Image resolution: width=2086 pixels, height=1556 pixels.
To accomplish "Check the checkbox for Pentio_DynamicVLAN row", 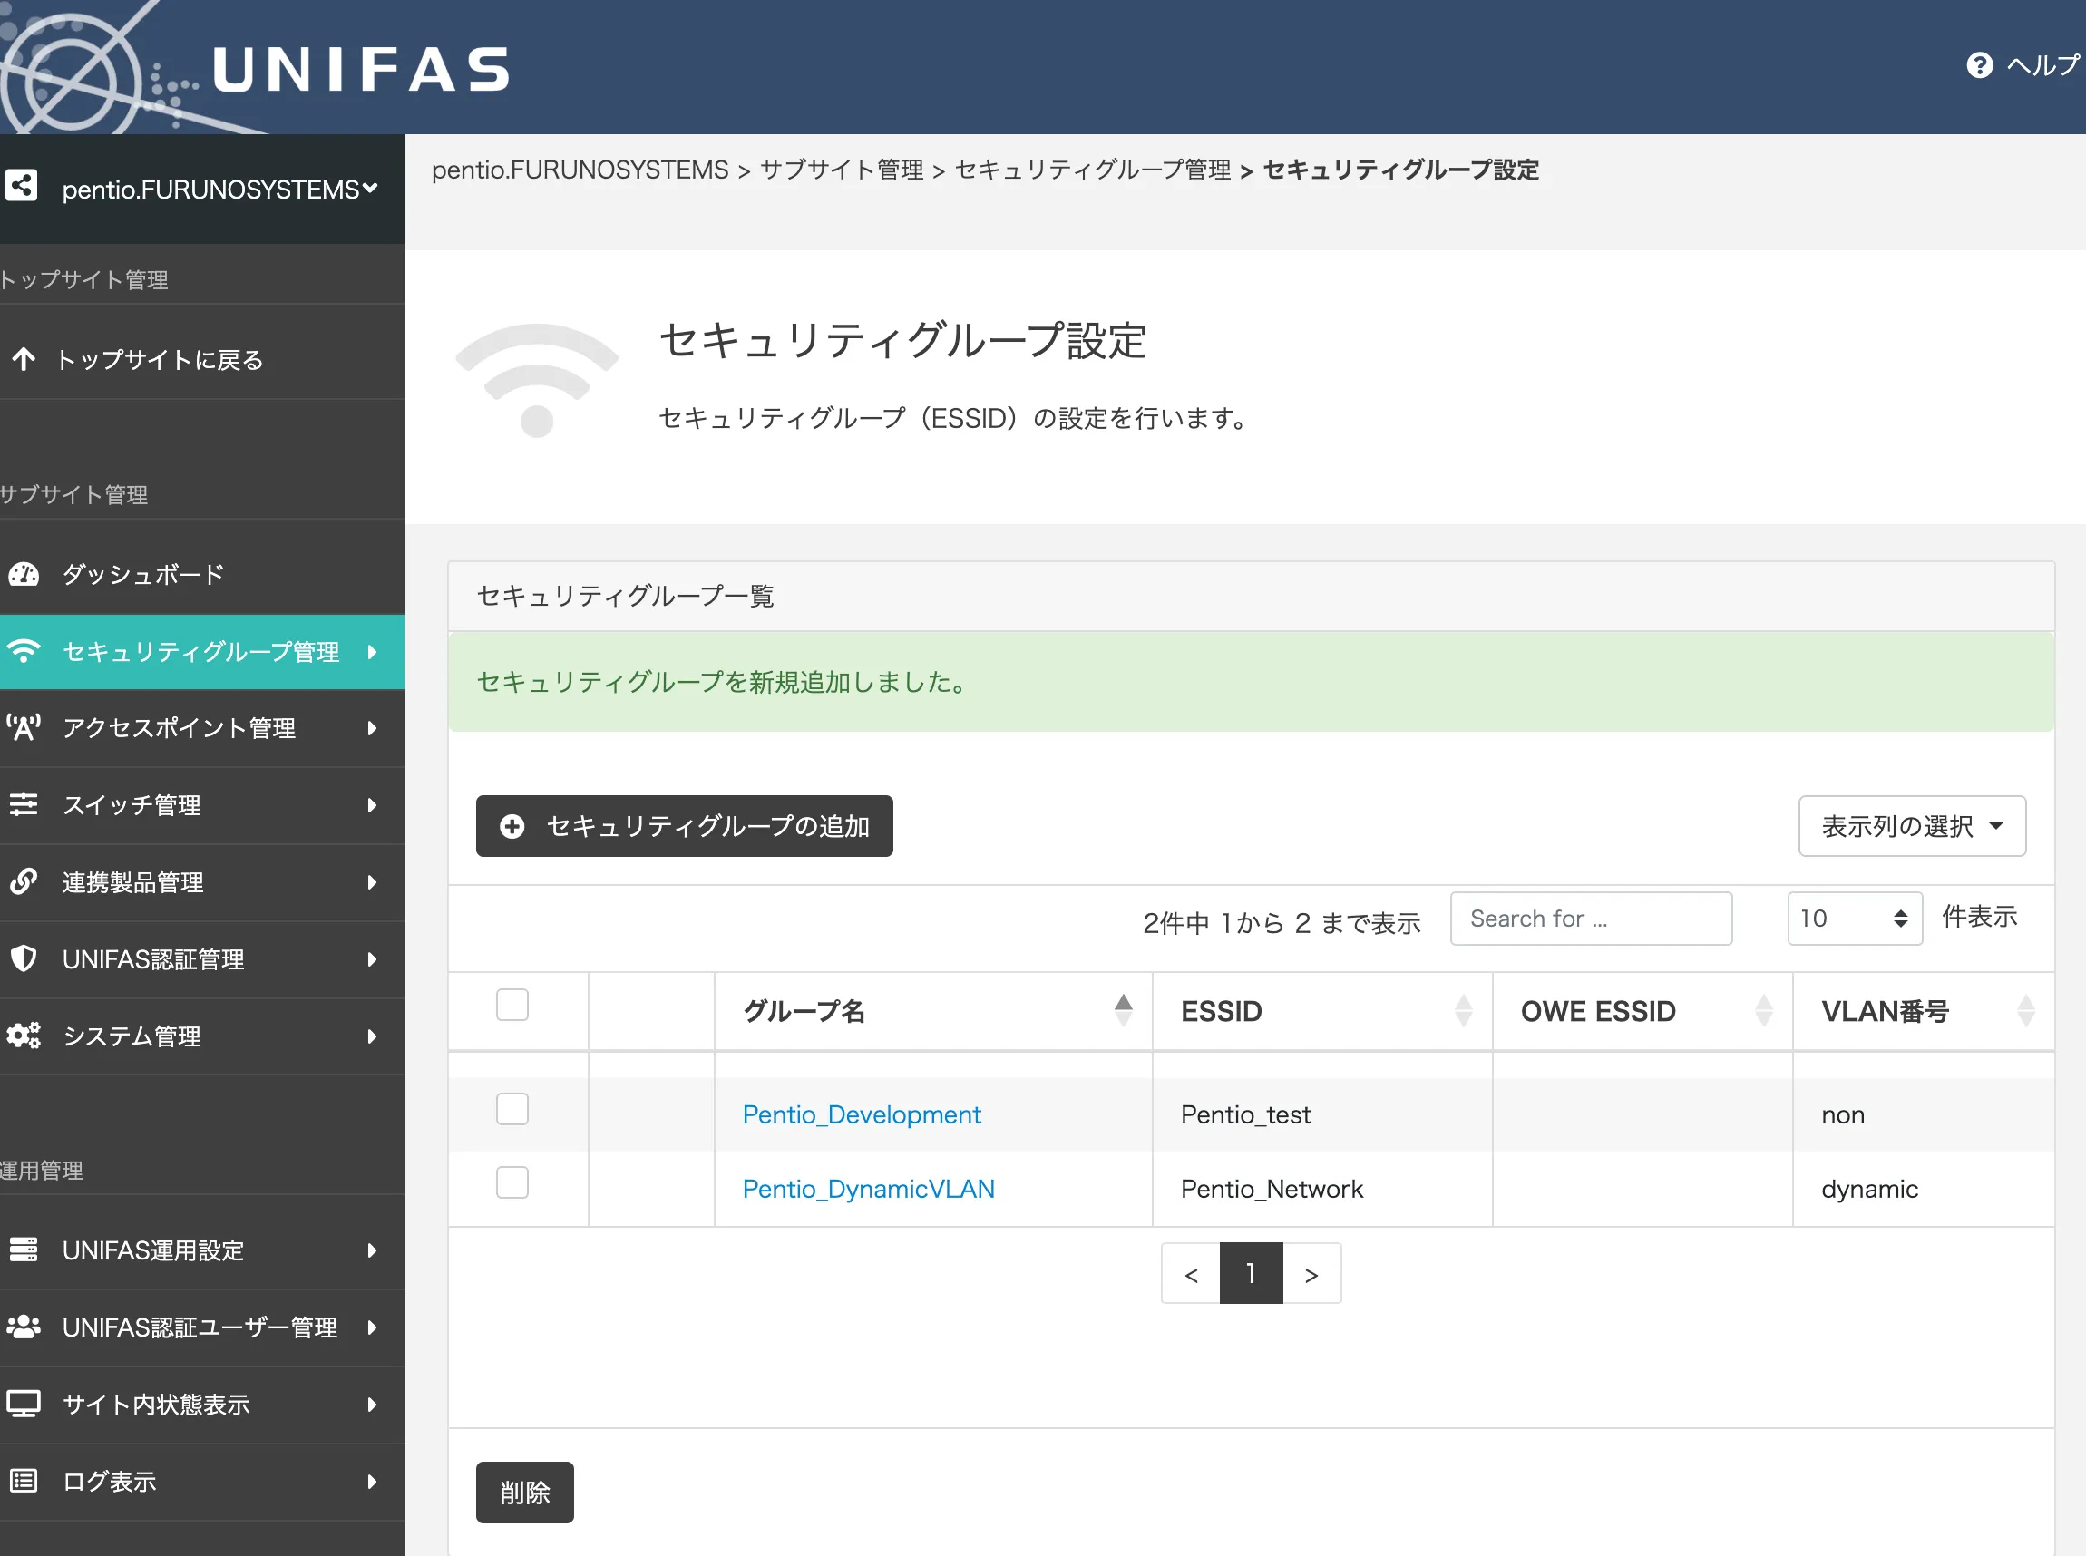I will click(x=512, y=1183).
